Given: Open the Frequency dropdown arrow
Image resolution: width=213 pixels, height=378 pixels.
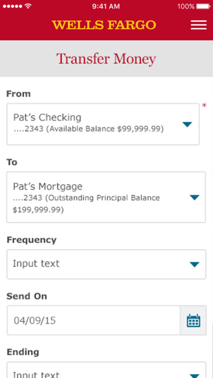Looking at the screenshot, I should (x=195, y=264).
